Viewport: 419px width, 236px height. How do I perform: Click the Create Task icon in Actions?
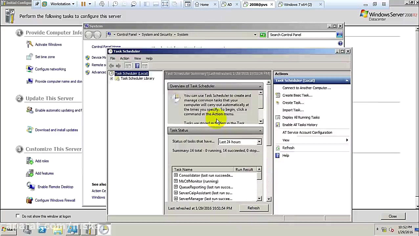278,103
